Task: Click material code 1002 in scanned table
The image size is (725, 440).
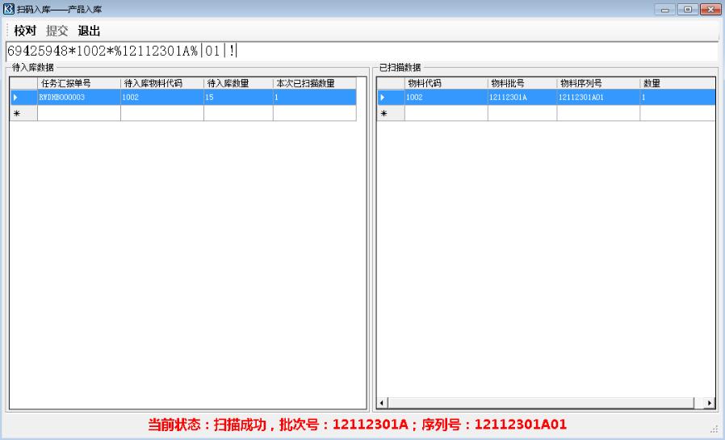Action: point(446,97)
